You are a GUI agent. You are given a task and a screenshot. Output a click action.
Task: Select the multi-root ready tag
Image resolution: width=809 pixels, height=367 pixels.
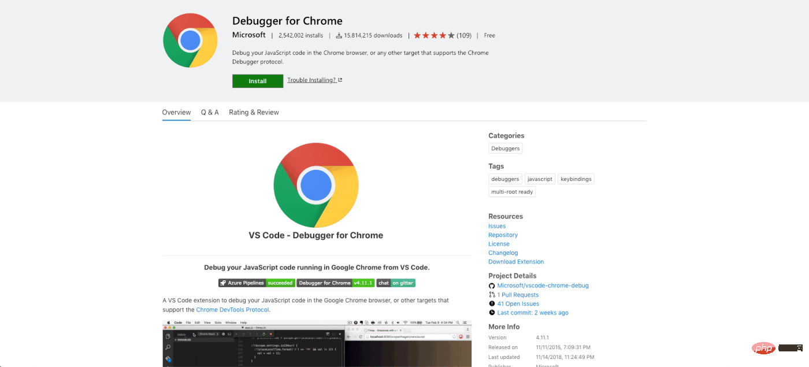point(512,192)
